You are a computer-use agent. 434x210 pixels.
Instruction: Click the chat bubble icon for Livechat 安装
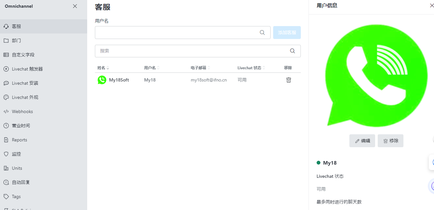click(6, 83)
